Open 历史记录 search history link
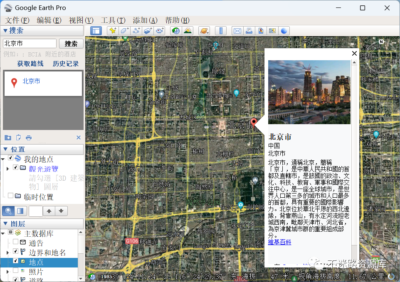Image resolution: width=400 pixels, height=282 pixels. tap(66, 64)
